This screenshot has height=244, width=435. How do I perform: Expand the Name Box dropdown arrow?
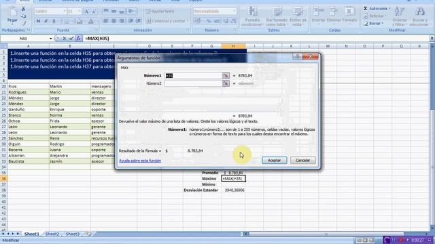[x=50, y=39]
